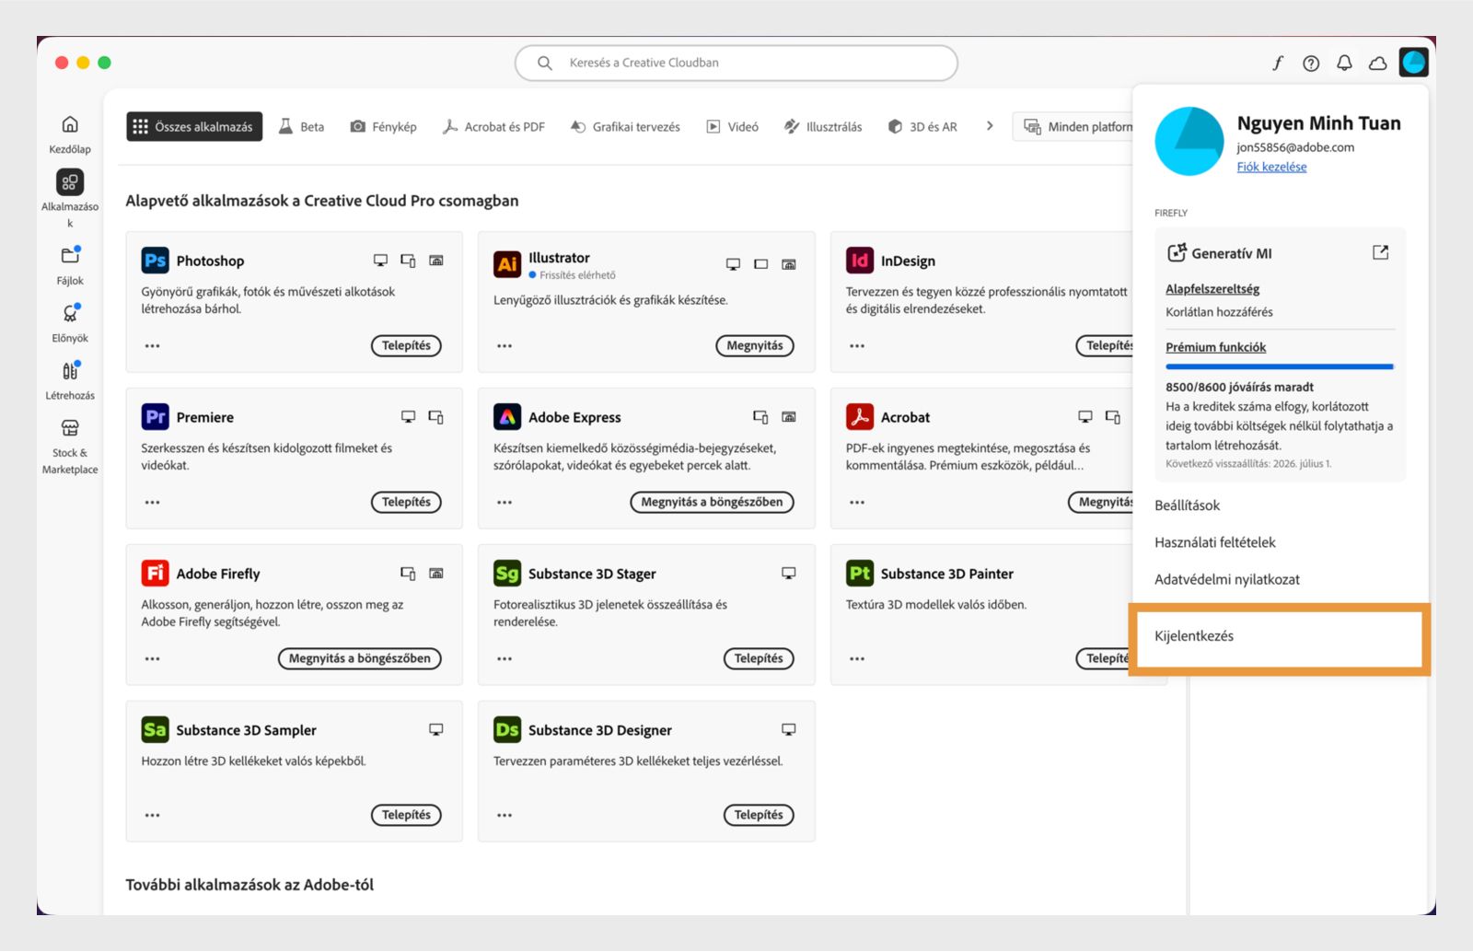Open Premiere more options ellipsis
Viewport: 1473px width, 952px height.
[152, 503]
